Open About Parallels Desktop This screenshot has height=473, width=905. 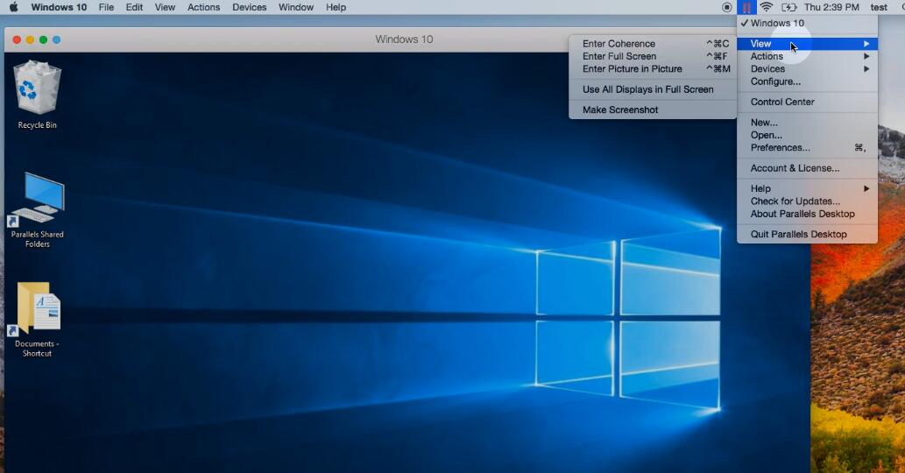pos(808,214)
